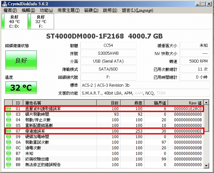This screenshot has width=214, height=173.
Task: Click the interface field USB (Serial ATA)
Action: (108, 61)
